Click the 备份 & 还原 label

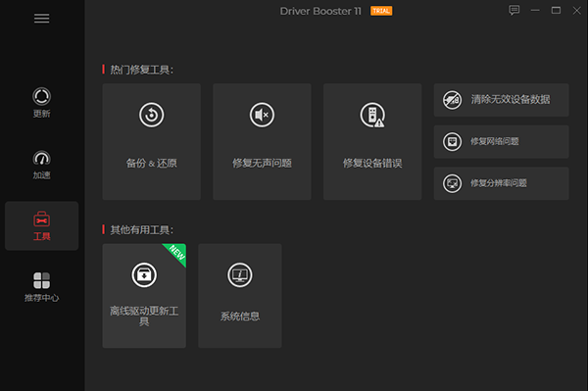pos(152,163)
